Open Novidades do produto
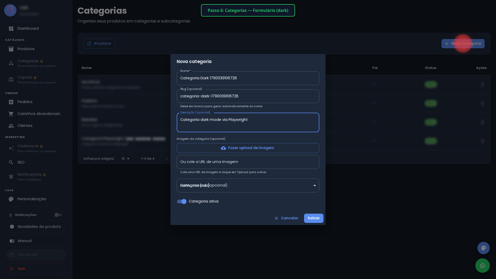Screen dimensions: 496x279 pos(36,227)
